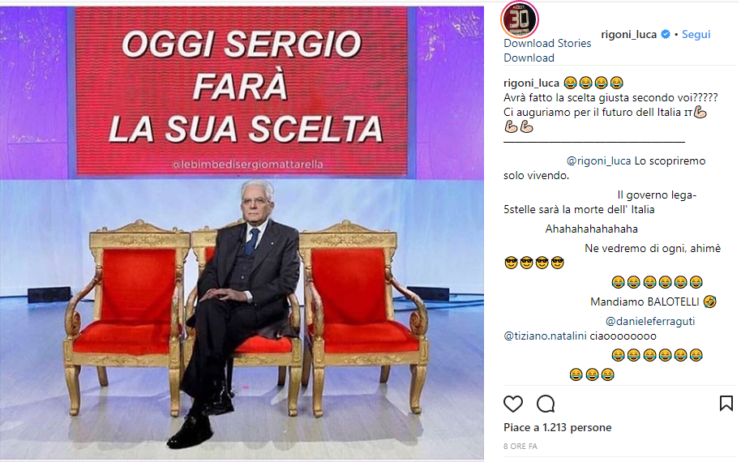Click the blue verified badge next to rigoni_luca
Screen dimensions: 741x462
[666, 34]
